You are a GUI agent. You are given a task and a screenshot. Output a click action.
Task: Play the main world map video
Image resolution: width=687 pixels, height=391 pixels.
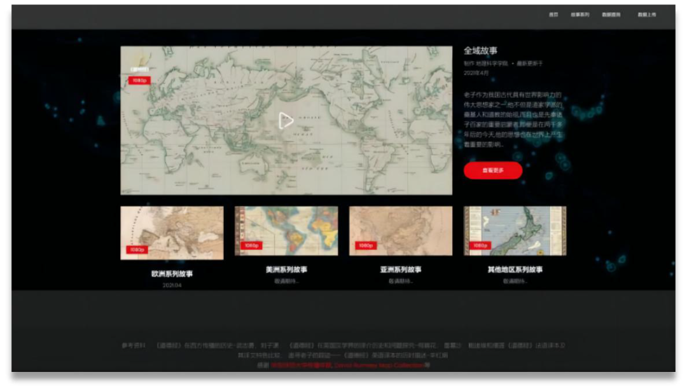286,120
